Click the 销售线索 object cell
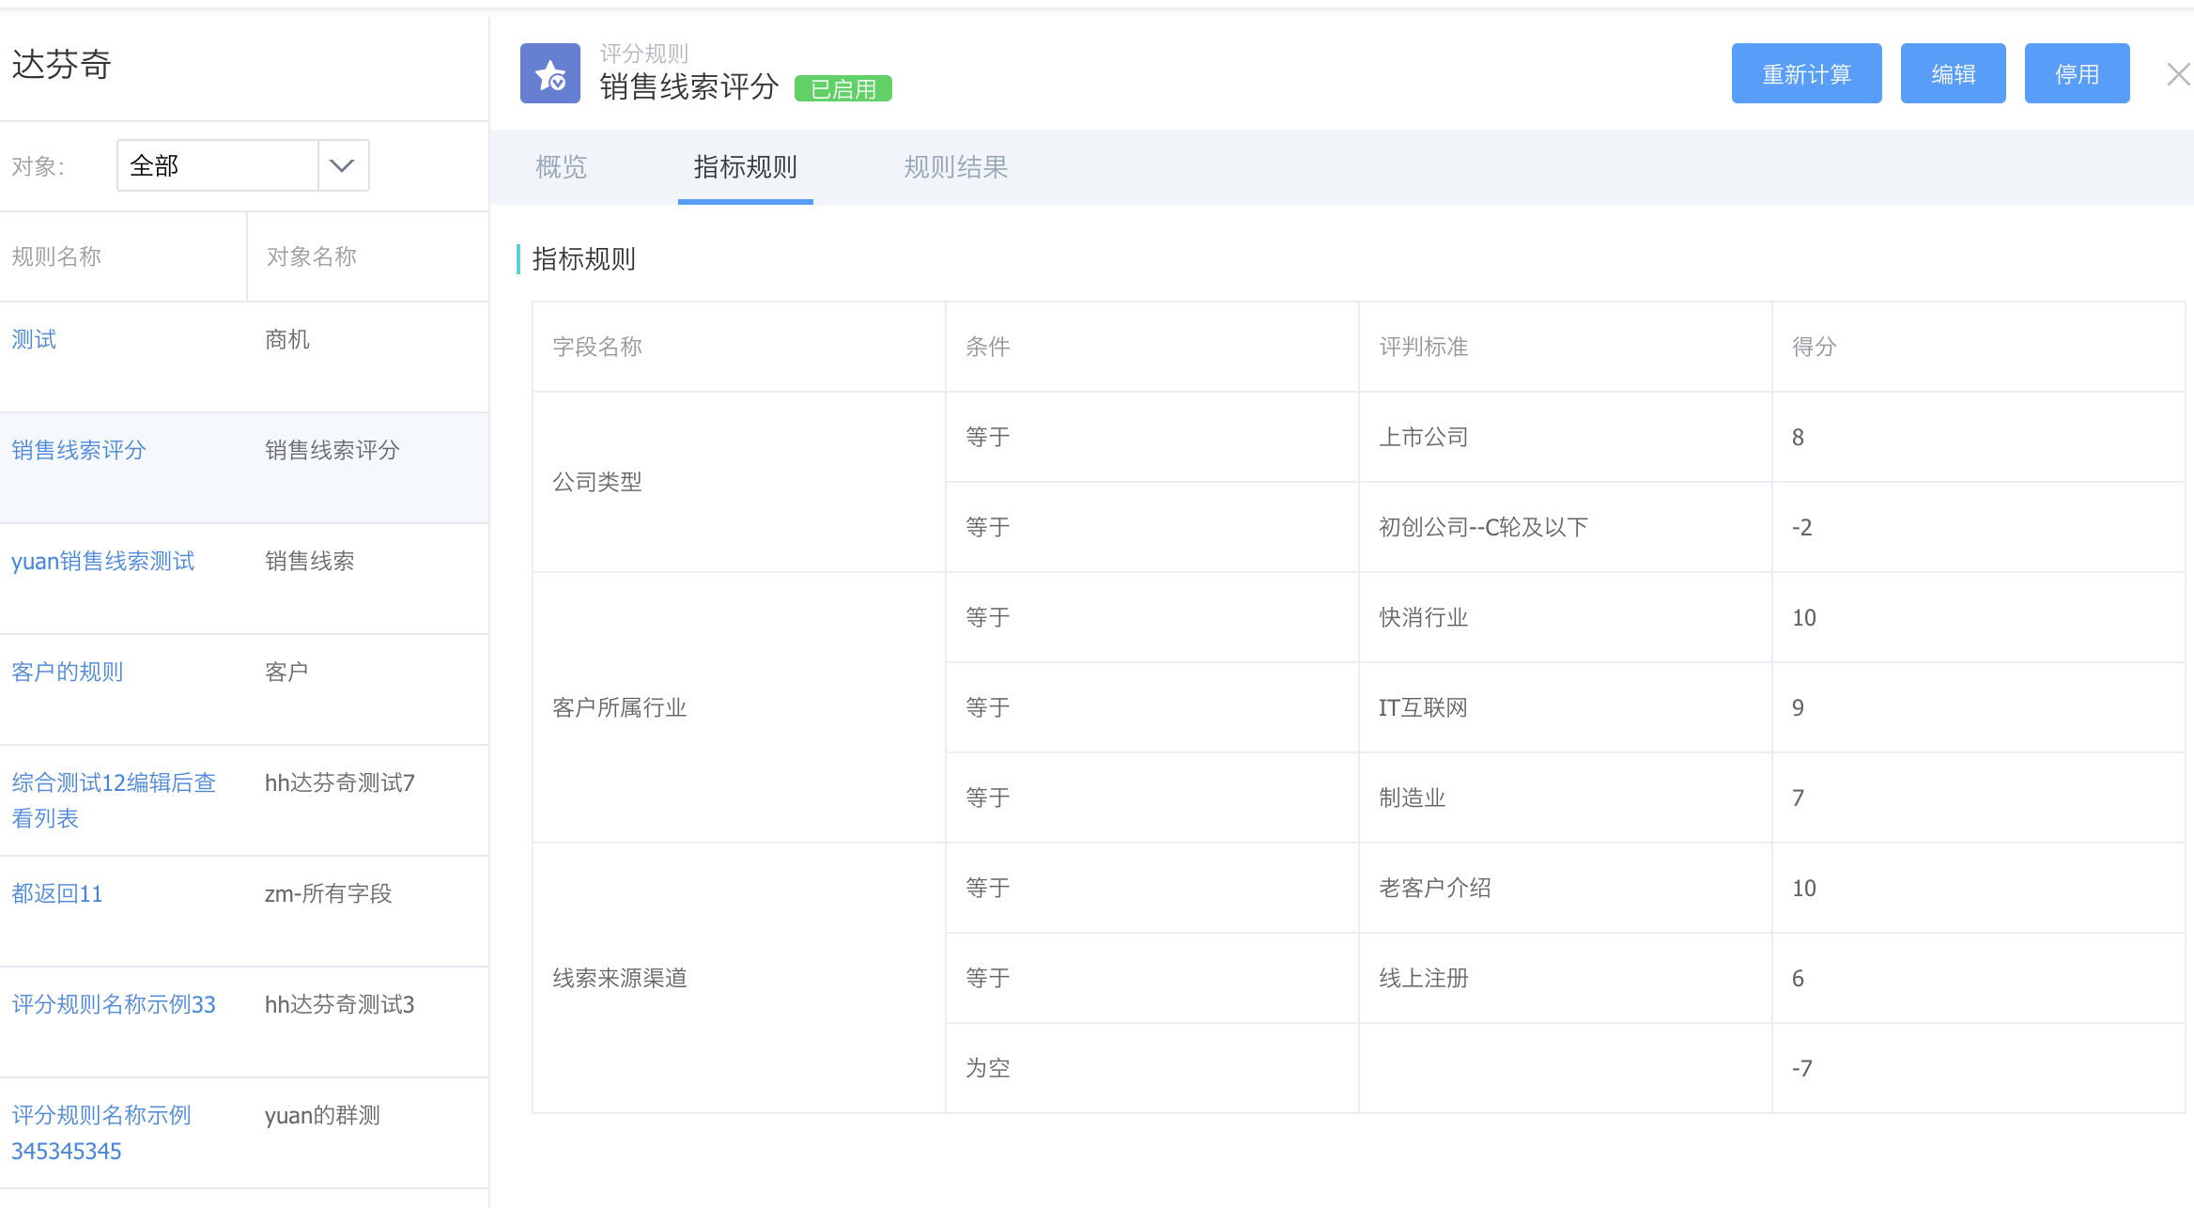This screenshot has height=1208, width=2194. [x=310, y=561]
